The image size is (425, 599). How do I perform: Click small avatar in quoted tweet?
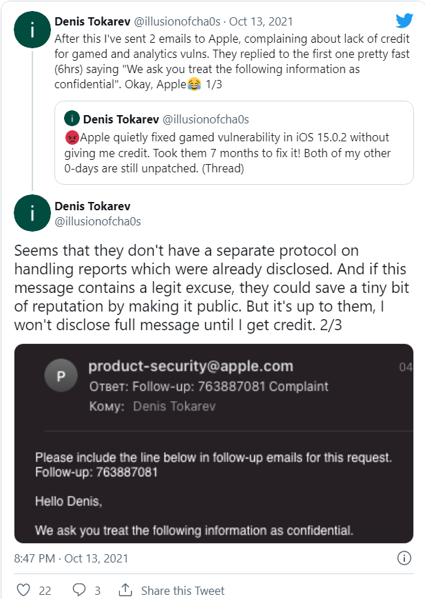click(72, 119)
